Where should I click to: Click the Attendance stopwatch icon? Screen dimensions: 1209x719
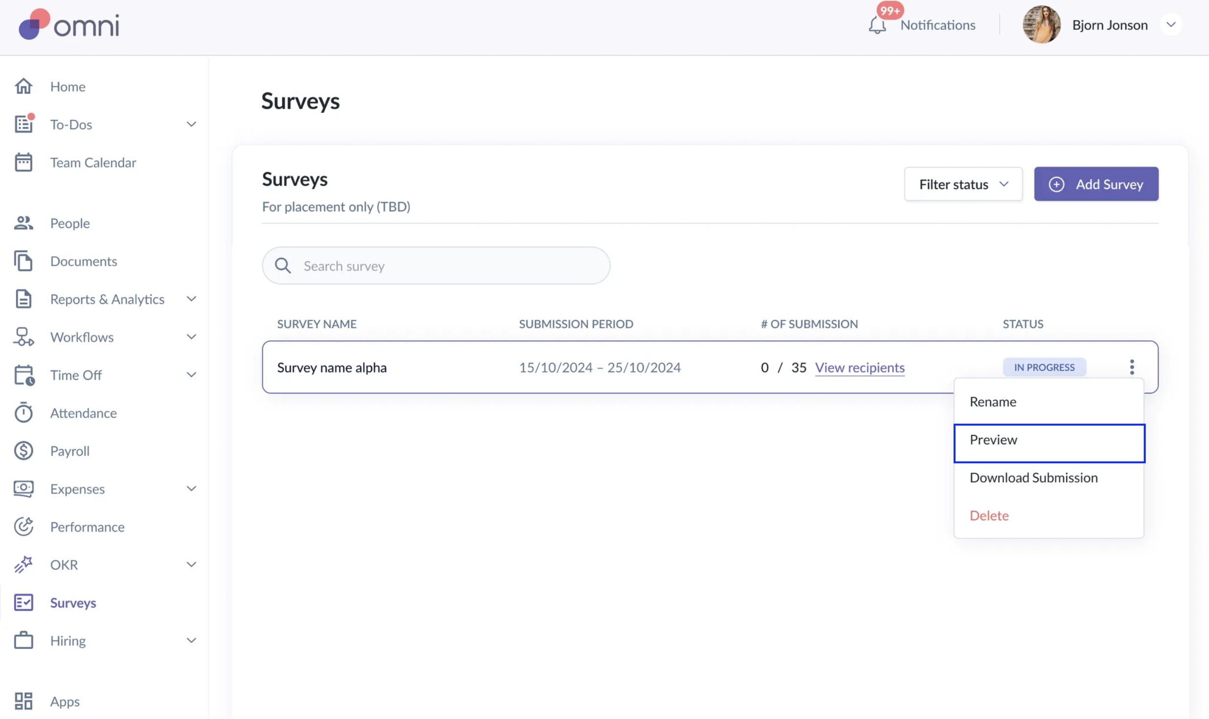click(24, 413)
